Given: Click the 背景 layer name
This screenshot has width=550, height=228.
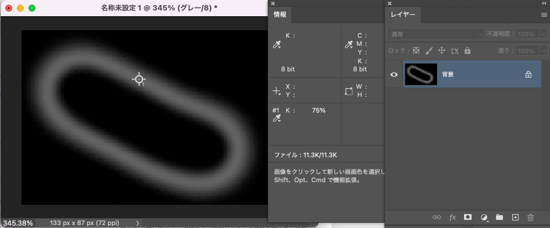Looking at the screenshot, I should tap(448, 75).
